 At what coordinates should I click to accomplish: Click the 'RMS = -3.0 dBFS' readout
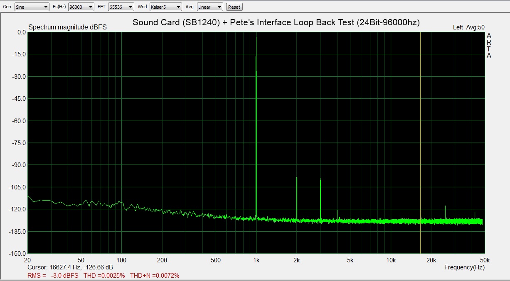coord(53,275)
